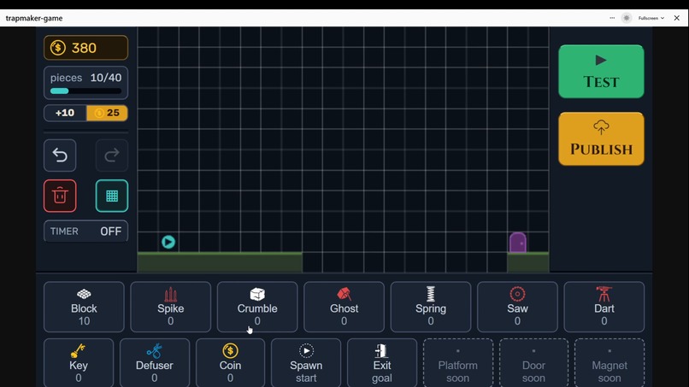Click the 380 coin balance display
Image resolution: width=689 pixels, height=387 pixels.
point(85,48)
